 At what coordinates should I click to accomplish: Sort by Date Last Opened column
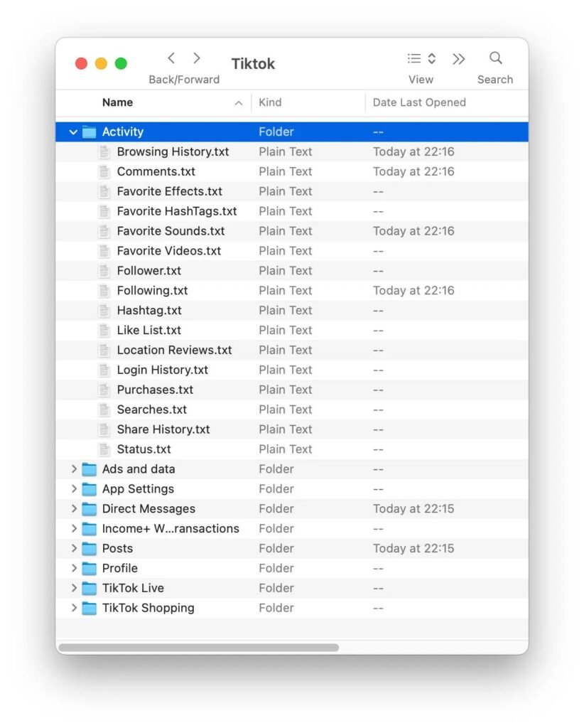[x=419, y=102]
